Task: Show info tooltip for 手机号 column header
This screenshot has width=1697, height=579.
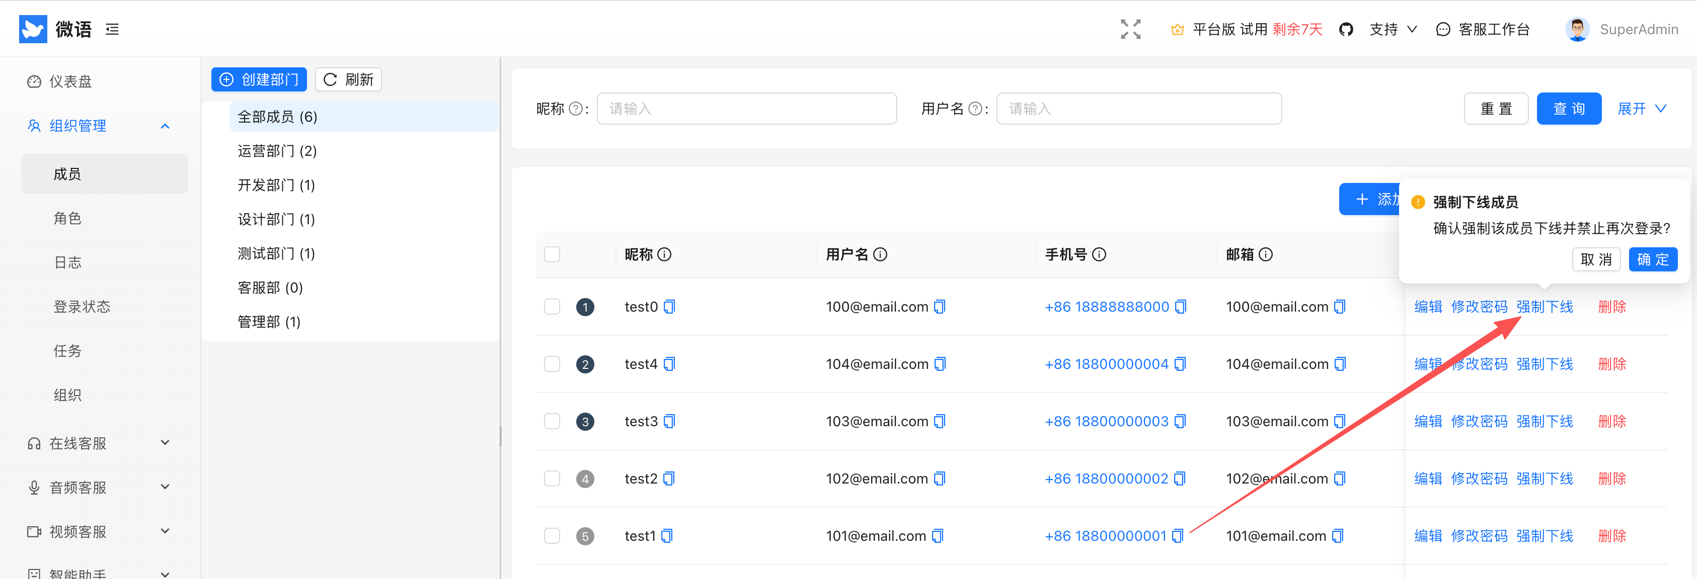Action: pyautogui.click(x=1099, y=254)
